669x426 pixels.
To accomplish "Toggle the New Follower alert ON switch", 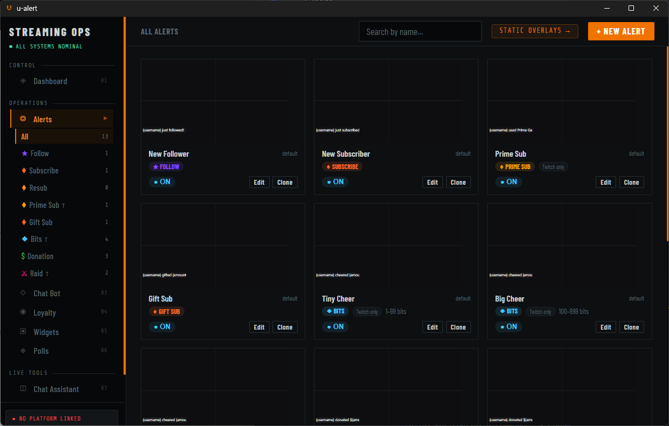I will pyautogui.click(x=162, y=182).
